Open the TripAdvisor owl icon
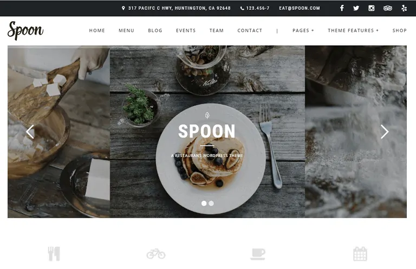416x269 pixels. [388, 8]
